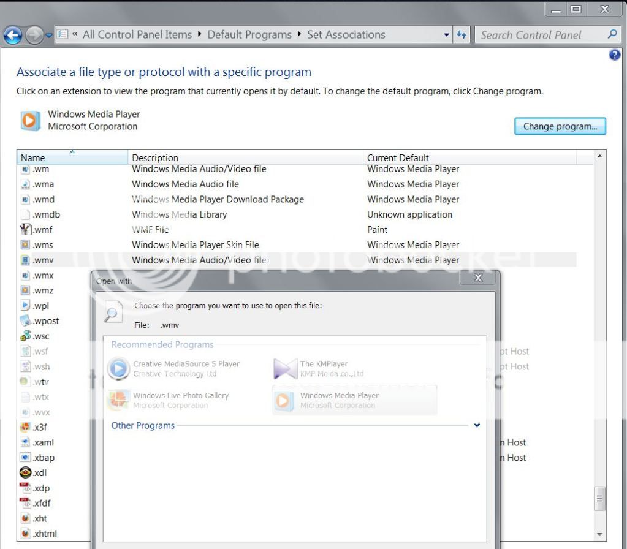This screenshot has height=549, width=627.
Task: Click "Windows Media Audio file" description
Action: click(x=185, y=184)
